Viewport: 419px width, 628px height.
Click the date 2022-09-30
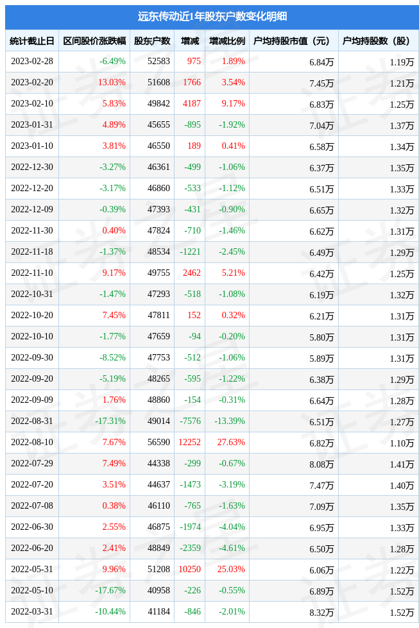pos(32,359)
